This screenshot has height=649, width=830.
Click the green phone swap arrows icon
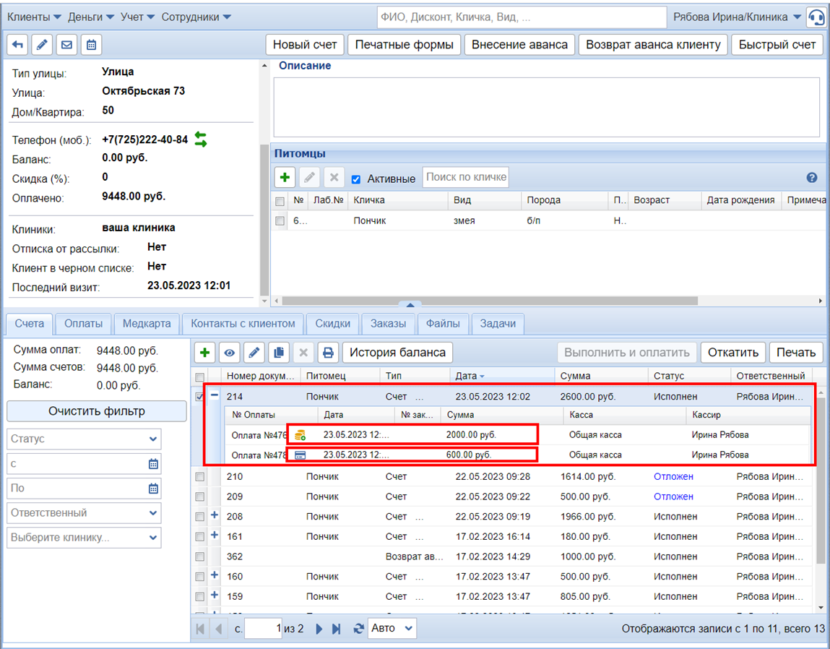(x=201, y=139)
